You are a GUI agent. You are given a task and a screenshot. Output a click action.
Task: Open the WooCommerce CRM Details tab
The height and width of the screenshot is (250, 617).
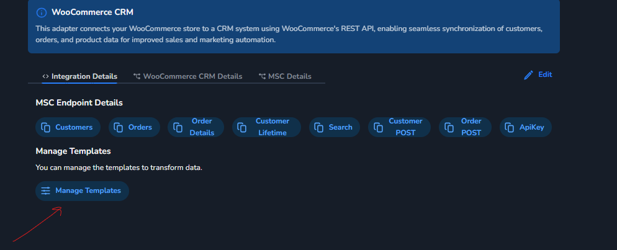tap(187, 76)
